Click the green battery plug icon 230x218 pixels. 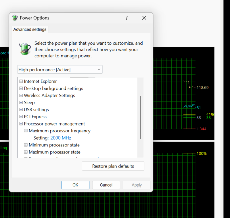click(25, 49)
